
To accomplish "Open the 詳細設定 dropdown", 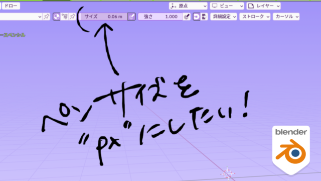I will point(224,17).
